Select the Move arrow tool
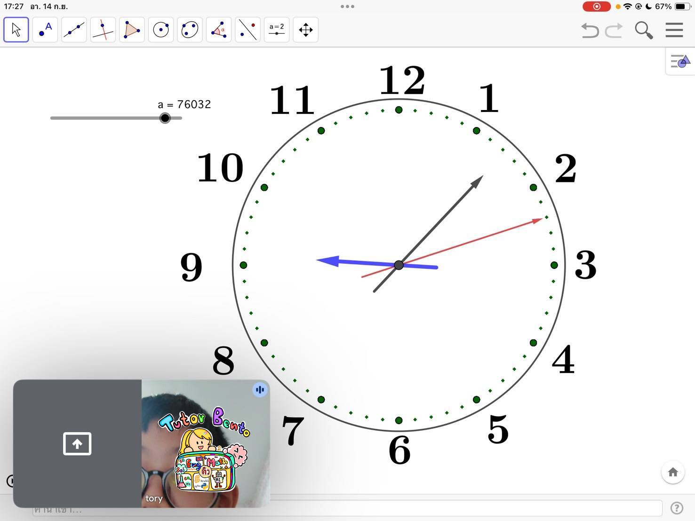Screen dimensions: 695x521 coord(16,29)
